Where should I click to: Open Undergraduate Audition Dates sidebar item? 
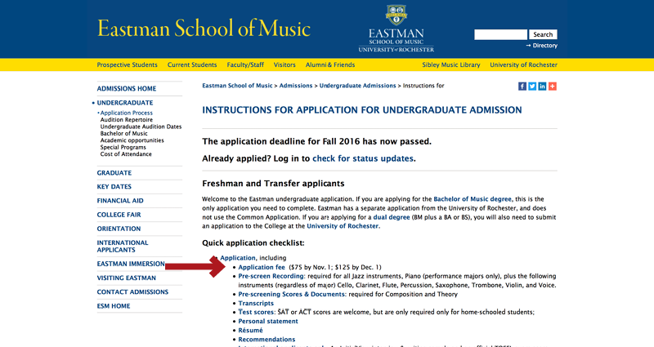click(x=141, y=127)
